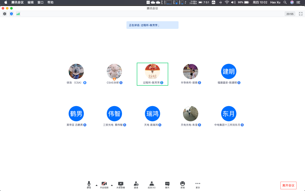Check the green network signal icon
This screenshot has height=191, width=305.
coord(18,14)
